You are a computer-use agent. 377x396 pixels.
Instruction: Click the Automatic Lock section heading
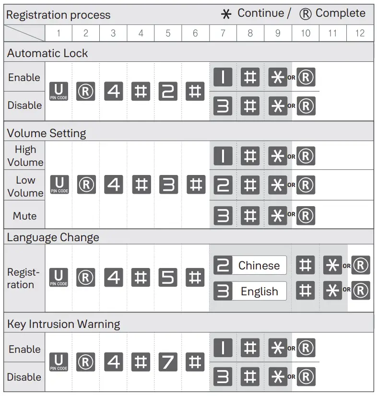47,53
